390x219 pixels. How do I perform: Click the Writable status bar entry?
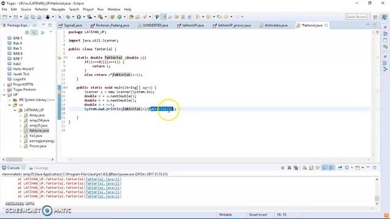(225, 215)
